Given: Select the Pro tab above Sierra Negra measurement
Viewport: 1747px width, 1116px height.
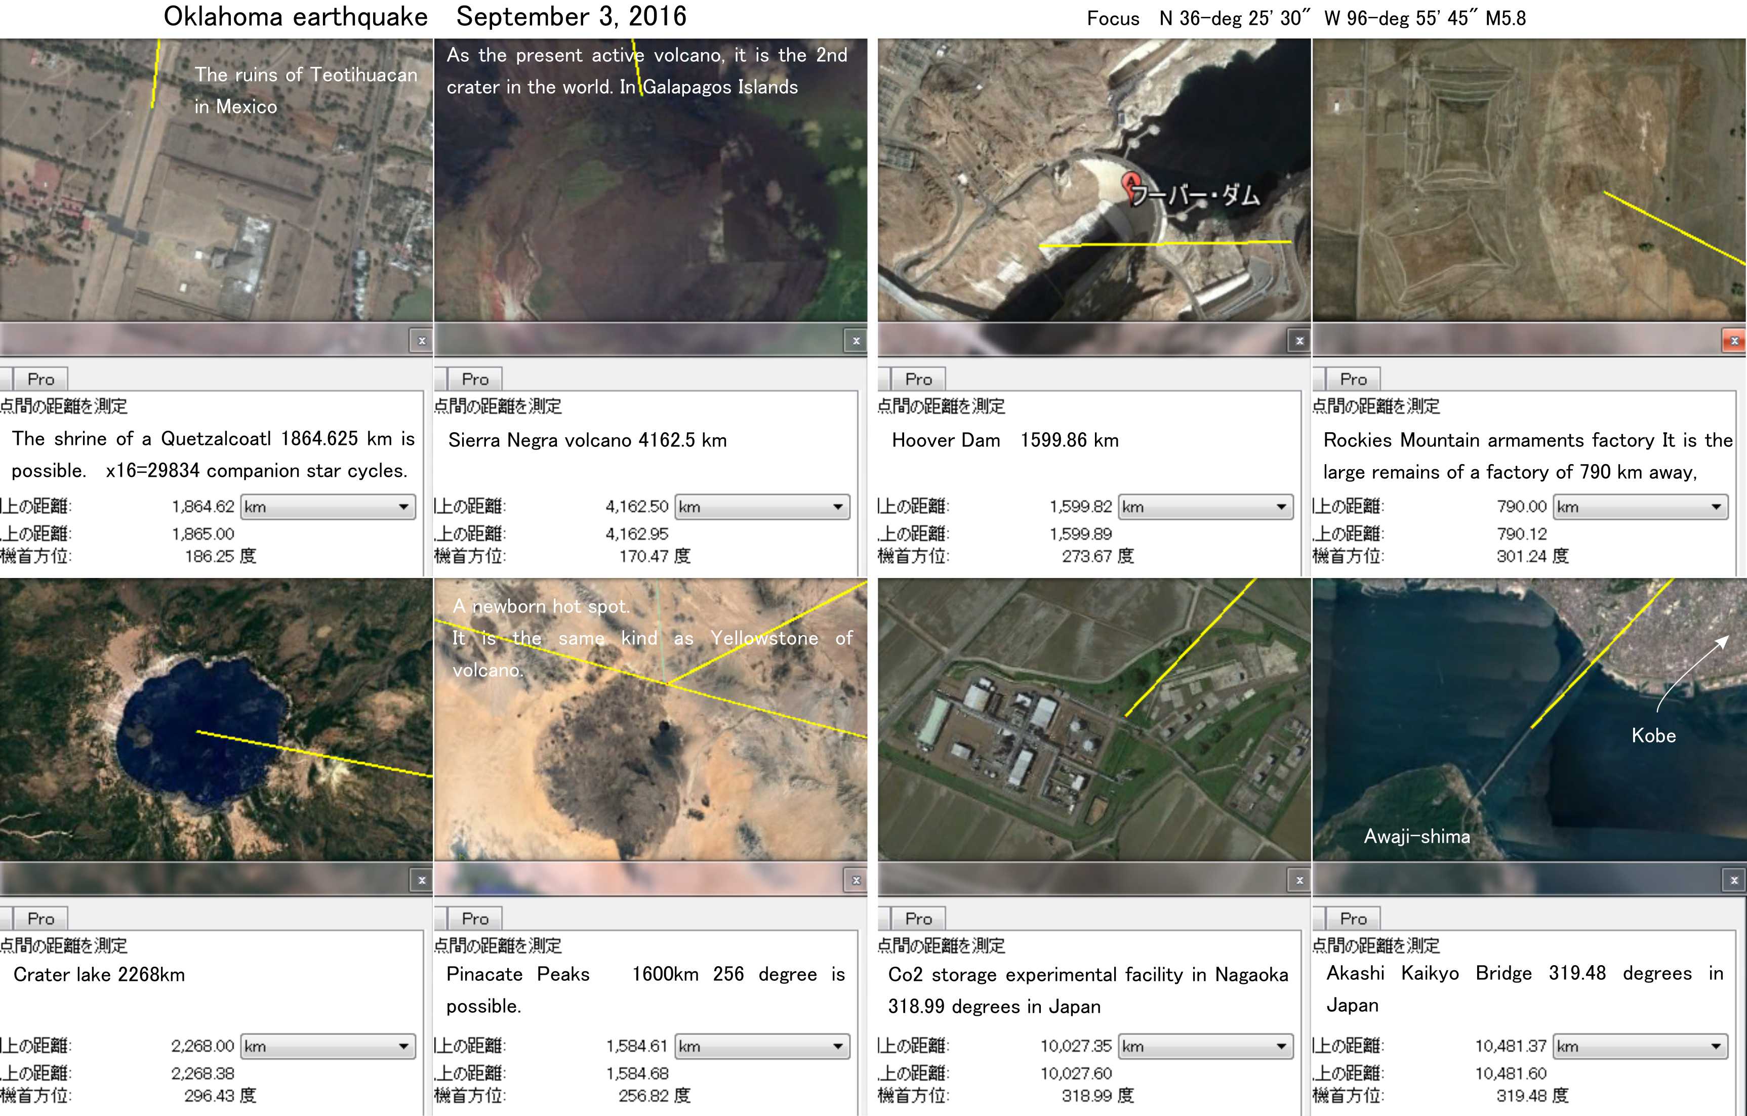Looking at the screenshot, I should point(475,379).
